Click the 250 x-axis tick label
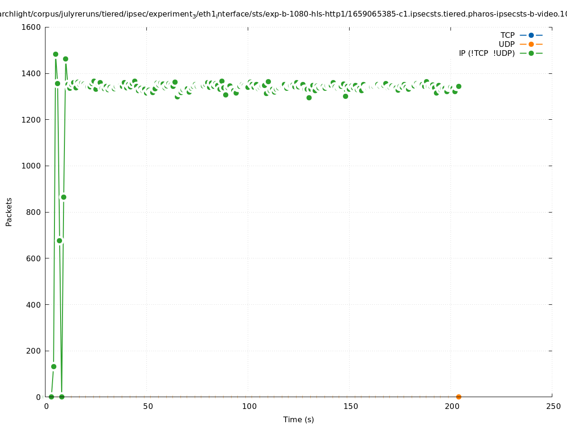This screenshot has height=426, width=567. coord(553,407)
